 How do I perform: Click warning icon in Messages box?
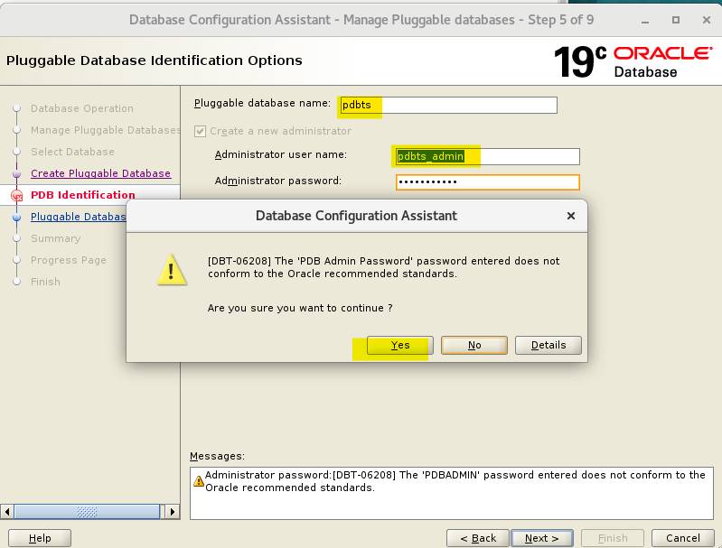coord(199,481)
